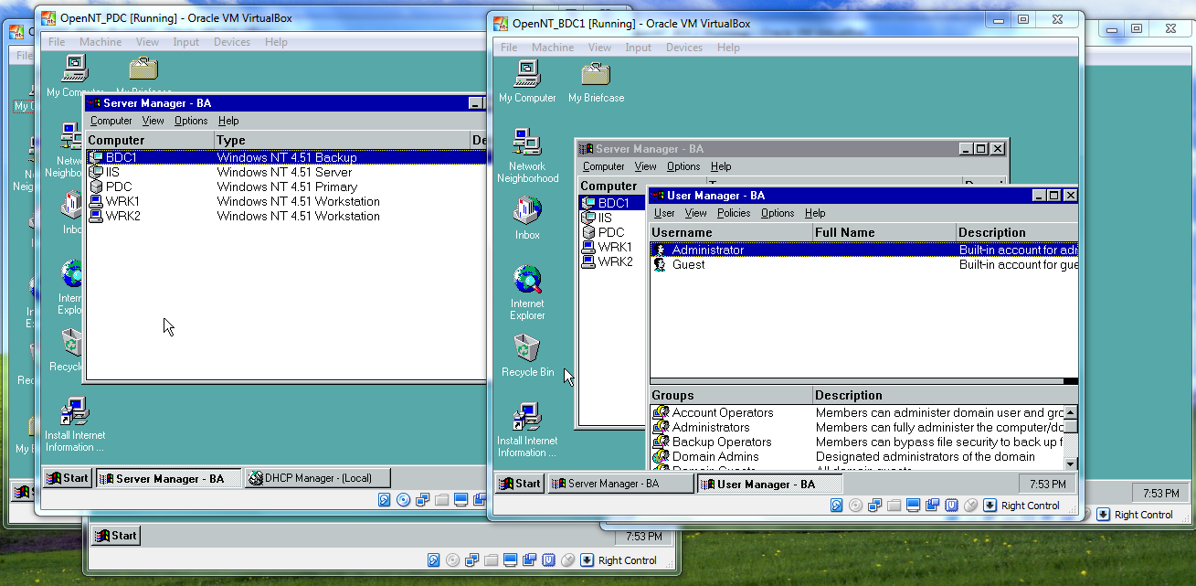
Task: Select IIS computer in BDC1 Server Manager
Action: click(605, 218)
